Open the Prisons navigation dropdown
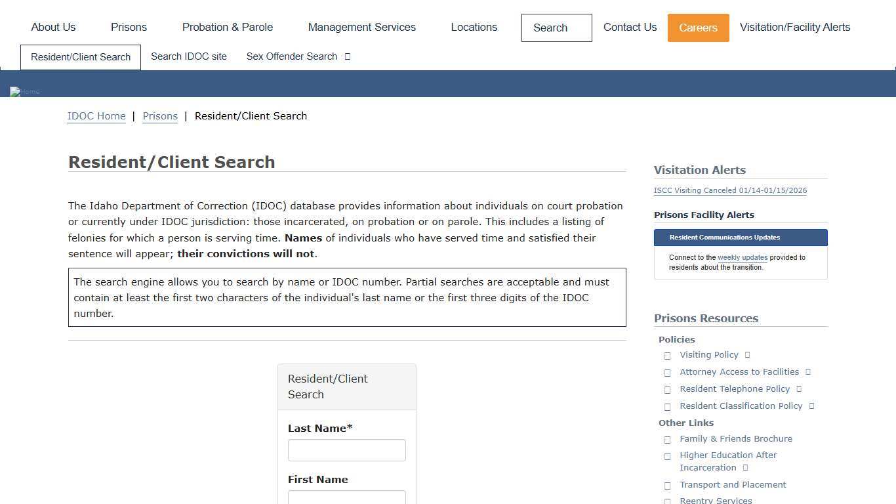This screenshot has height=504, width=896. click(129, 27)
